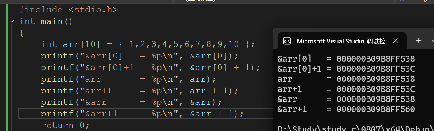Close the Microsoft Visual Studio debug console tab
Image resolution: width=434 pixels, height=131 pixels.
pyautogui.click(x=395, y=41)
